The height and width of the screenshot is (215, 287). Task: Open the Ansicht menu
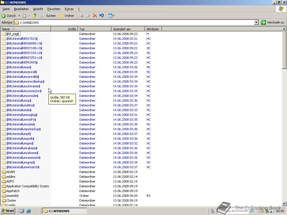pos(38,9)
